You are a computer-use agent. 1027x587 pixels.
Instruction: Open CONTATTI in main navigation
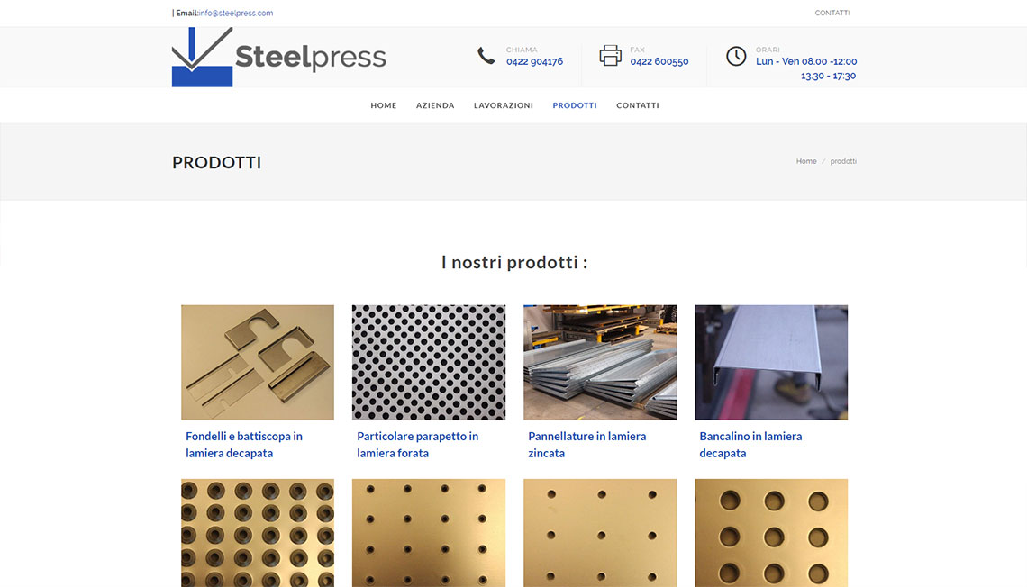638,105
